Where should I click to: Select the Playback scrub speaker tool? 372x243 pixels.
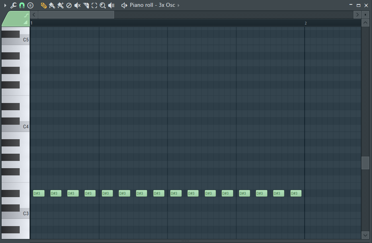click(x=111, y=5)
